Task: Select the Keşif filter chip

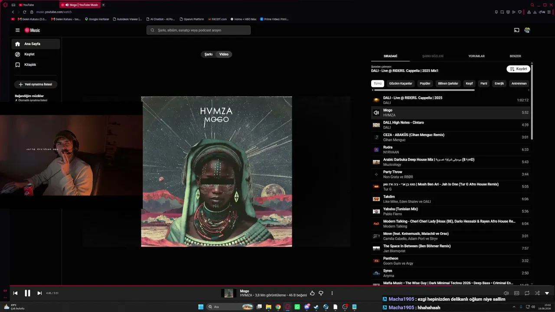Action: [469, 84]
